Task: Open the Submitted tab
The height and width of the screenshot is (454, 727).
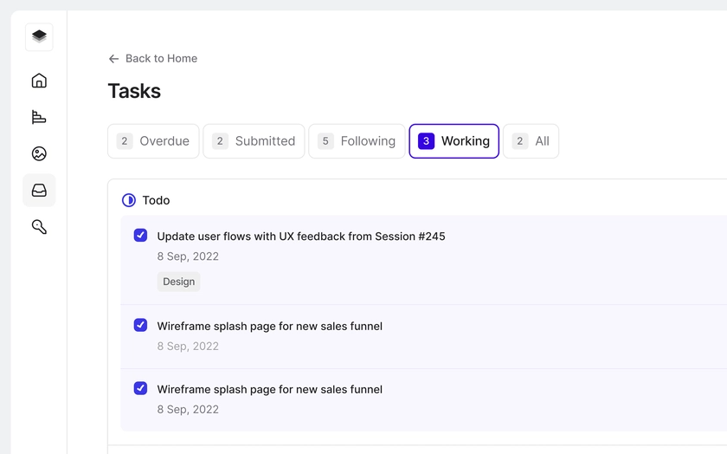Action: point(254,141)
